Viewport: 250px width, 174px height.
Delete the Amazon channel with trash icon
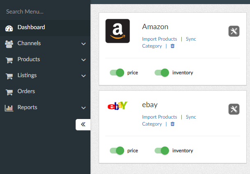point(173,46)
